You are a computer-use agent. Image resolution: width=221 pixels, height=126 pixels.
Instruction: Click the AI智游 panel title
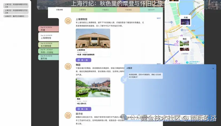pos(129,68)
